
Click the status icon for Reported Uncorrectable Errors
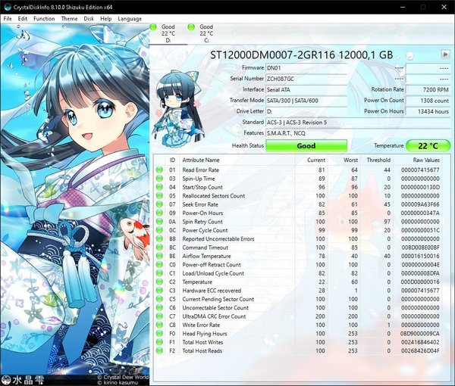(x=159, y=239)
